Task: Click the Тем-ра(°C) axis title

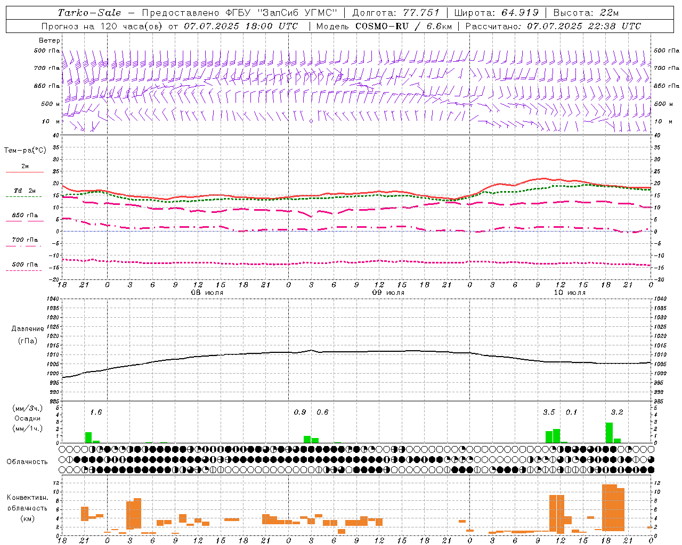Action: (25, 151)
